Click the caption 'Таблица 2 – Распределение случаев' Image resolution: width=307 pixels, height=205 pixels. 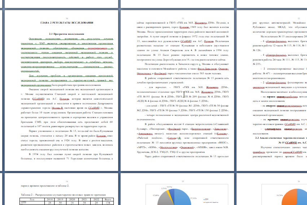point(63,195)
